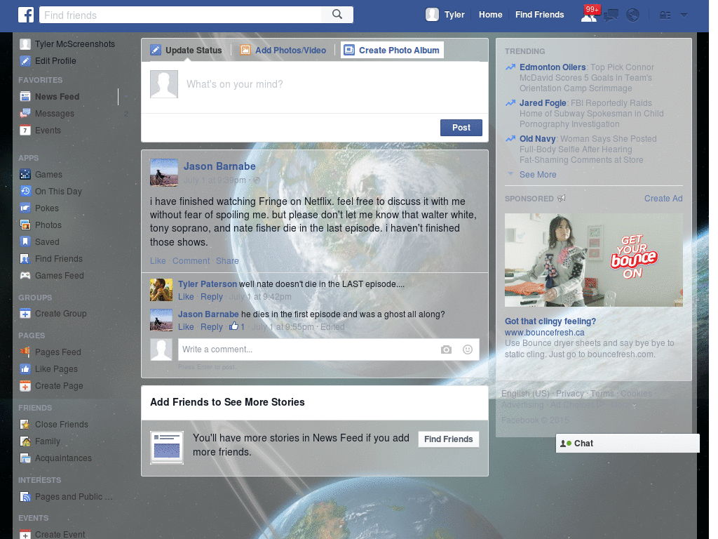This screenshot has width=718, height=539.
Task: Click the Got that clingy feeling? headline
Action: pos(550,321)
